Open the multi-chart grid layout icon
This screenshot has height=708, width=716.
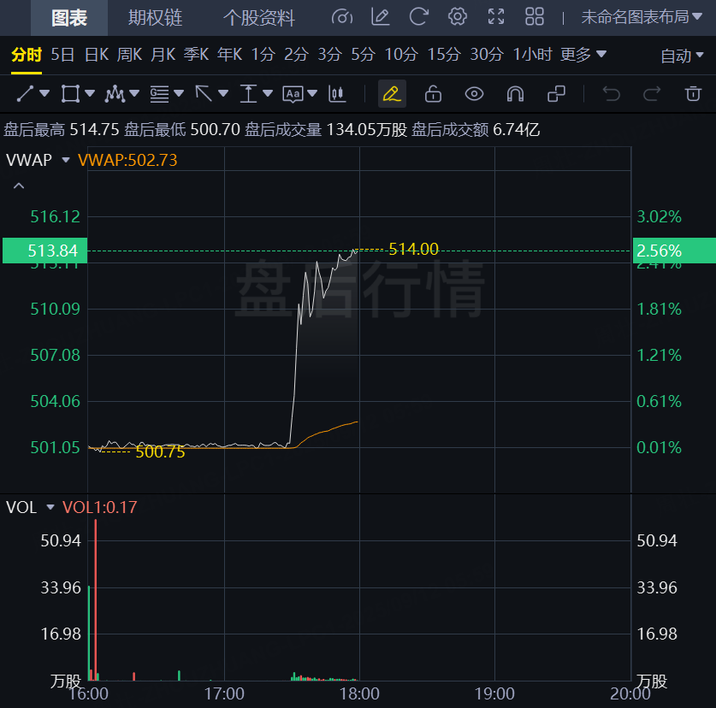[x=535, y=16]
